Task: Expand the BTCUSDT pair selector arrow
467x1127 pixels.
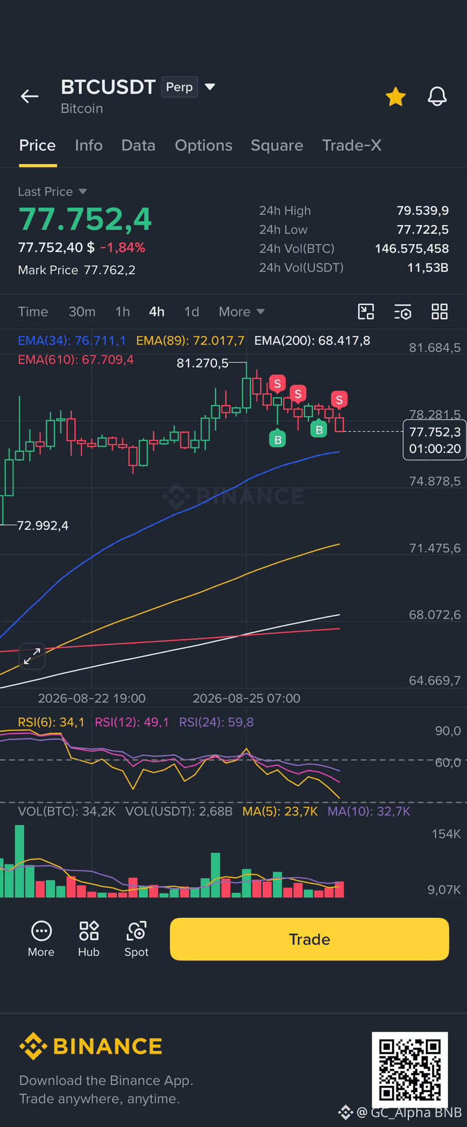Action: point(210,87)
